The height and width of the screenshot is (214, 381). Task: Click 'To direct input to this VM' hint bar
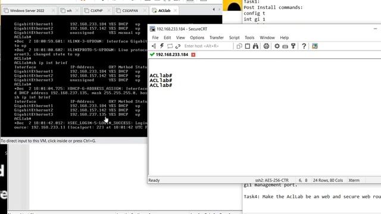tap(48, 141)
